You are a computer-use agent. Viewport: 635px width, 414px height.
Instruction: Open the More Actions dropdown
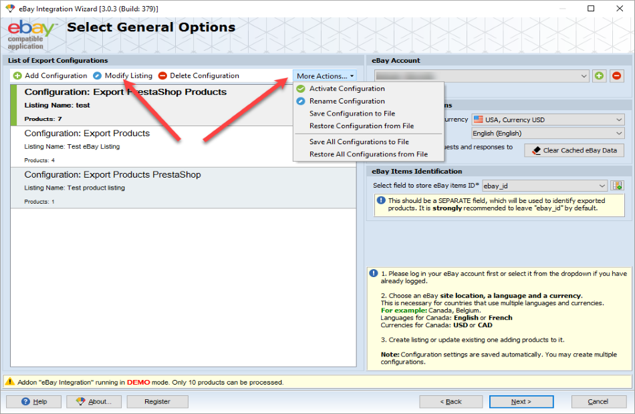(325, 75)
